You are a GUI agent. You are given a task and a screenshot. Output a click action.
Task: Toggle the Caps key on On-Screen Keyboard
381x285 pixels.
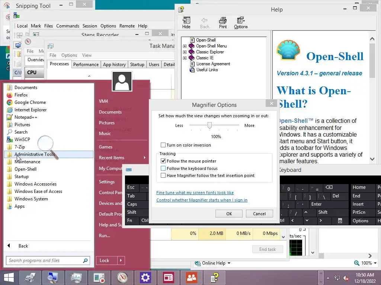[x=136, y=204]
